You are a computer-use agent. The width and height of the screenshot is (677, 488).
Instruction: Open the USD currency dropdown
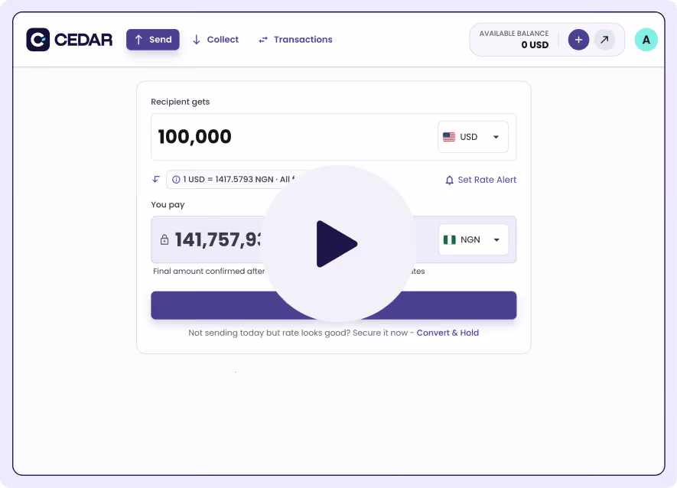(x=473, y=137)
